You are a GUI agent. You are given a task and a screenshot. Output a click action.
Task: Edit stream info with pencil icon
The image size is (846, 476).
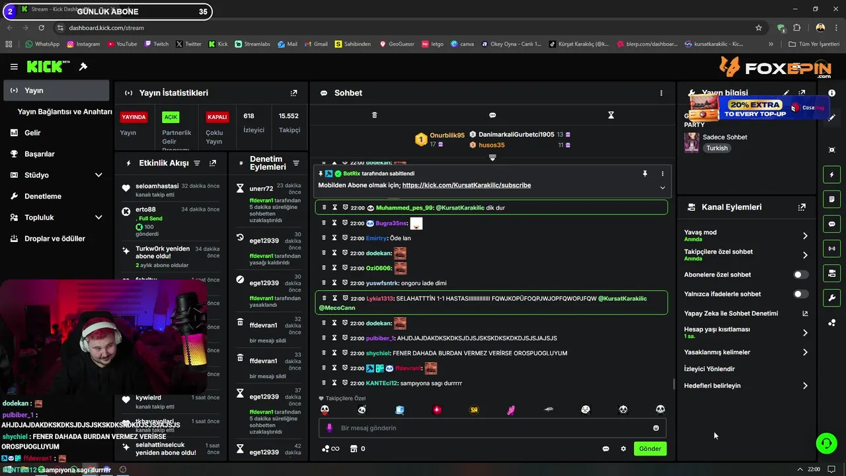pyautogui.click(x=787, y=93)
